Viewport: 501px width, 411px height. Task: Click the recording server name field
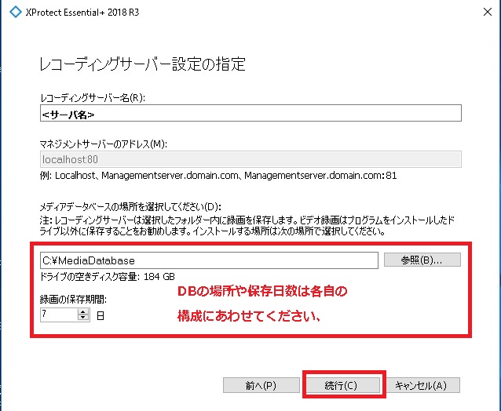[251, 113]
